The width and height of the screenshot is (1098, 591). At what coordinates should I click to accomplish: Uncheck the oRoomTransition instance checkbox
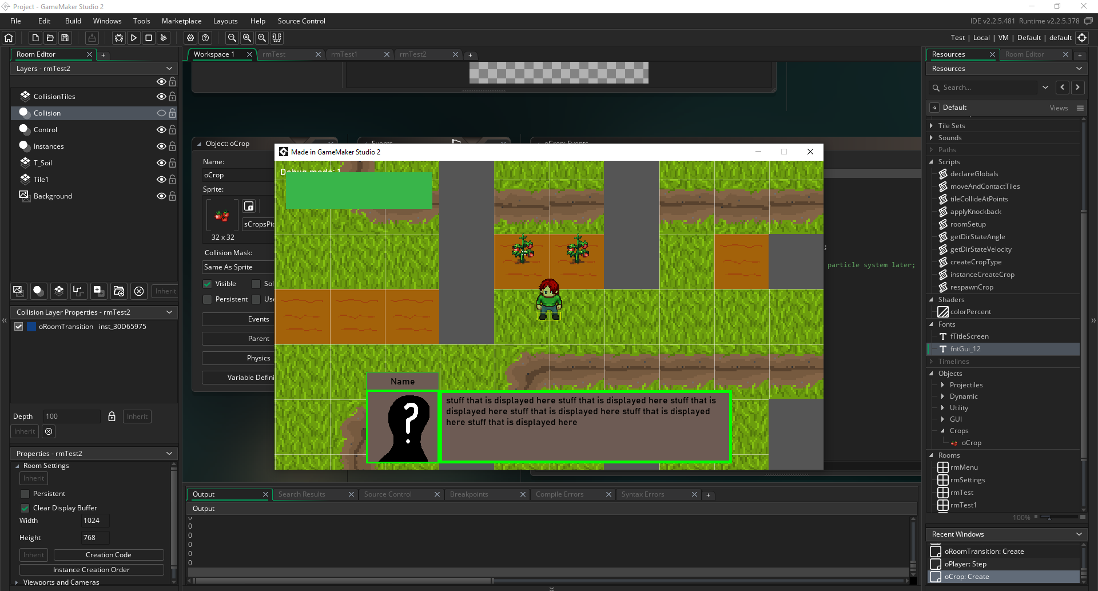pos(19,327)
